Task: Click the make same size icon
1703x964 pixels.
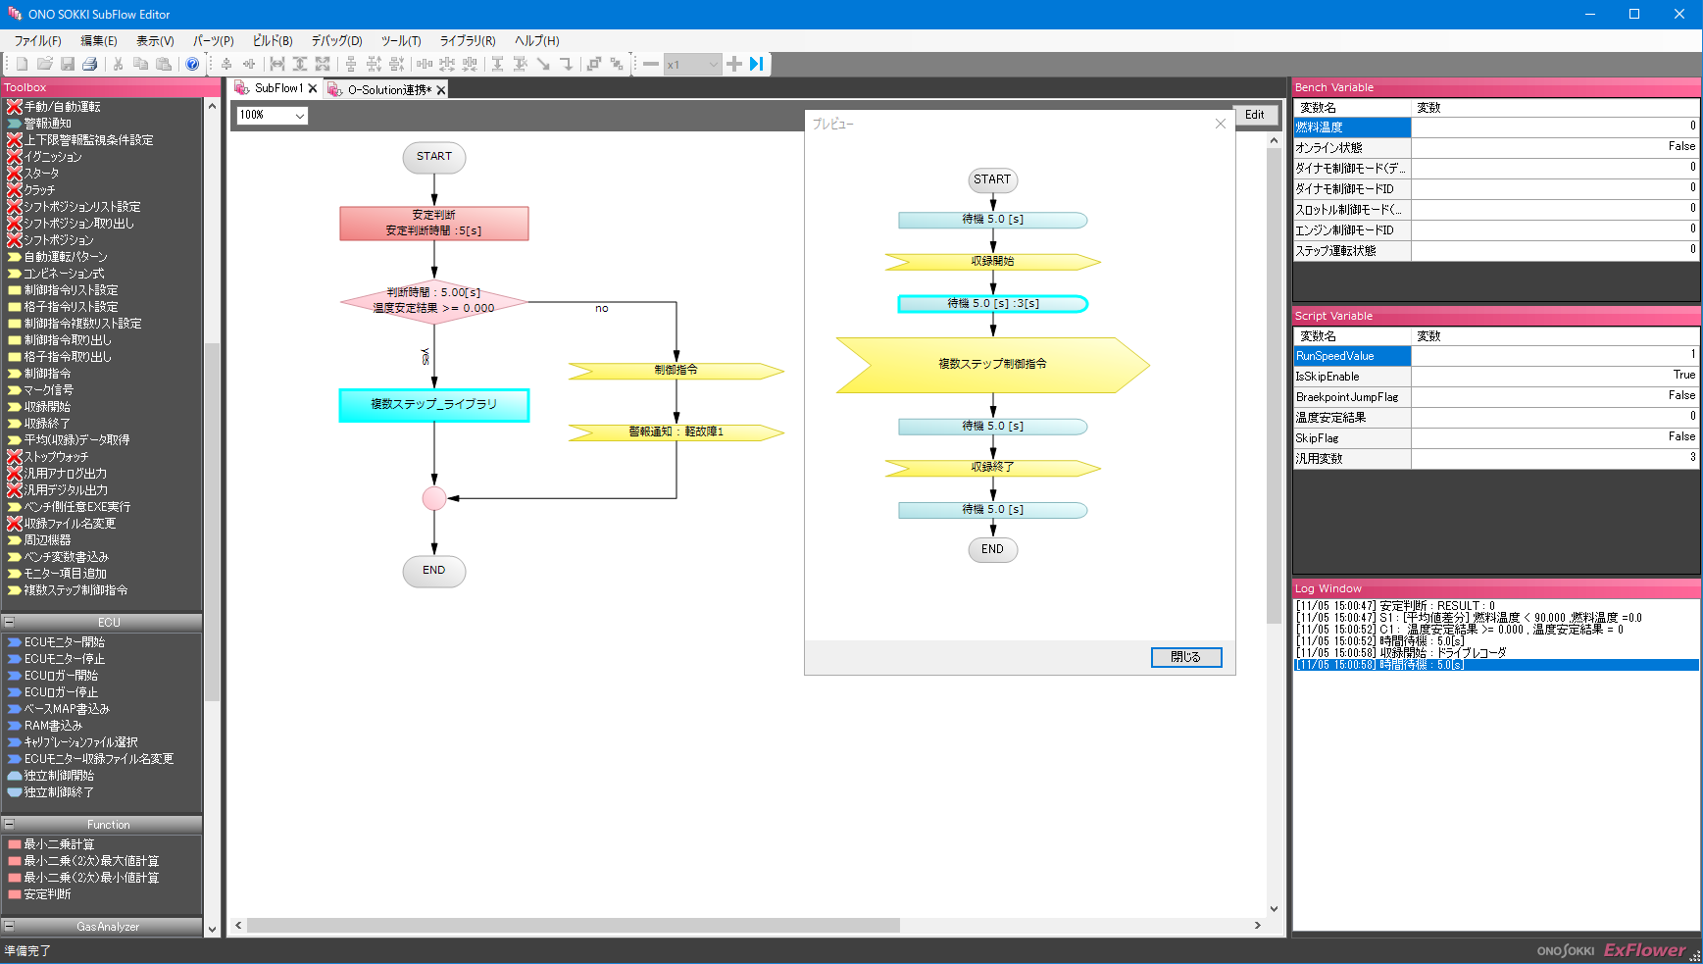Action: (323, 64)
